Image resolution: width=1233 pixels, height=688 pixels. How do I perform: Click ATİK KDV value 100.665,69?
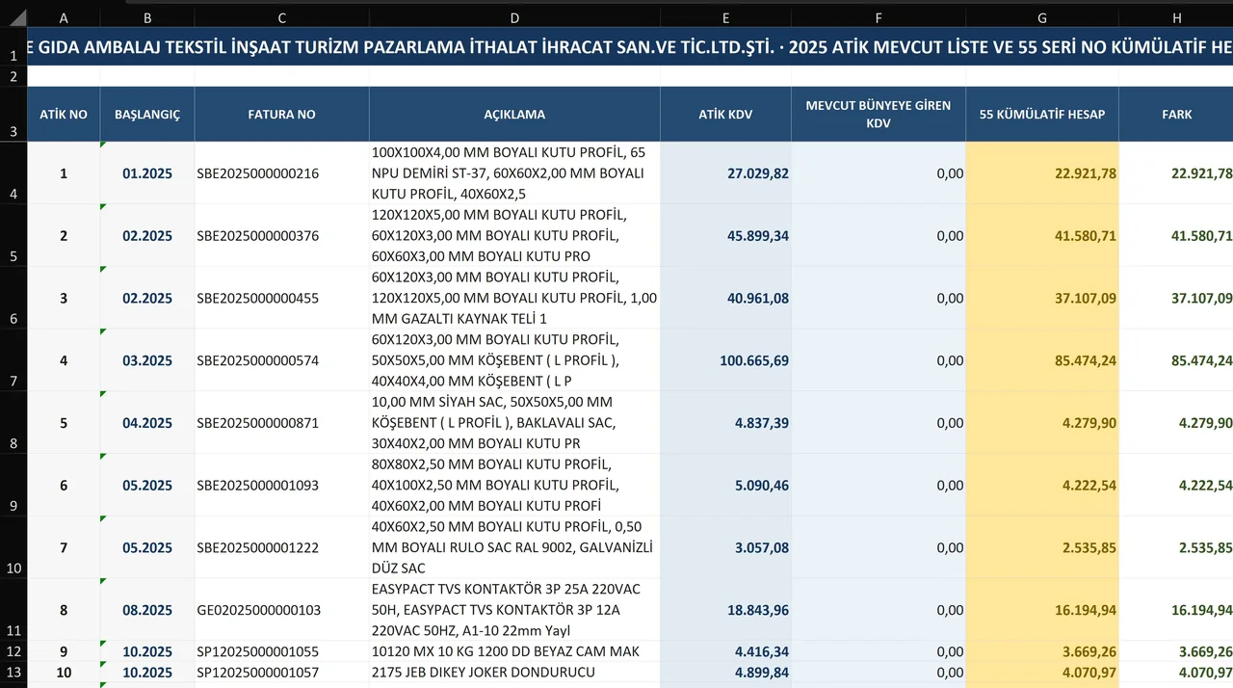point(725,360)
